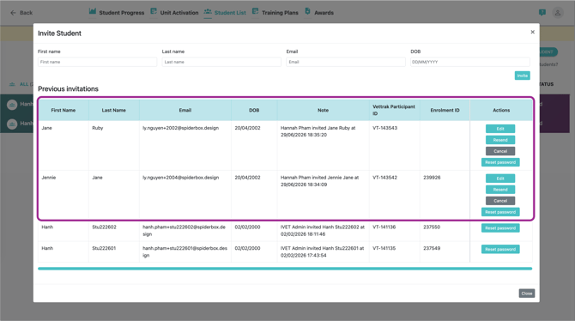Focus the Last name input field
575x321 pixels.
(x=221, y=62)
